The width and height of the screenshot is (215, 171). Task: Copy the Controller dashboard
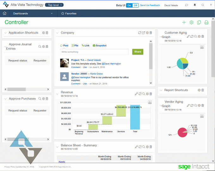coord(199,22)
